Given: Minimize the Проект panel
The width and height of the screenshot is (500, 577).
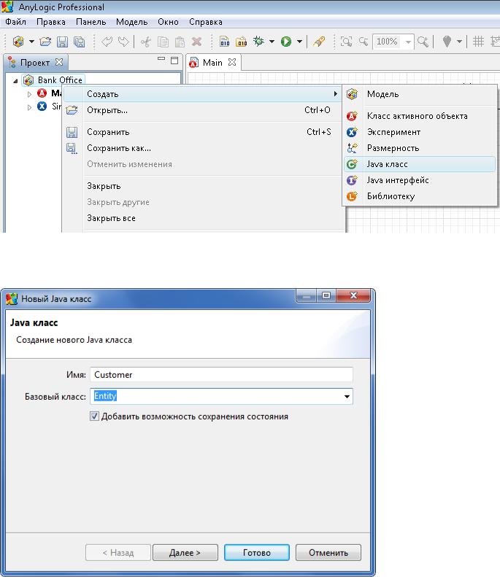Looking at the screenshot, I should click(x=161, y=58).
